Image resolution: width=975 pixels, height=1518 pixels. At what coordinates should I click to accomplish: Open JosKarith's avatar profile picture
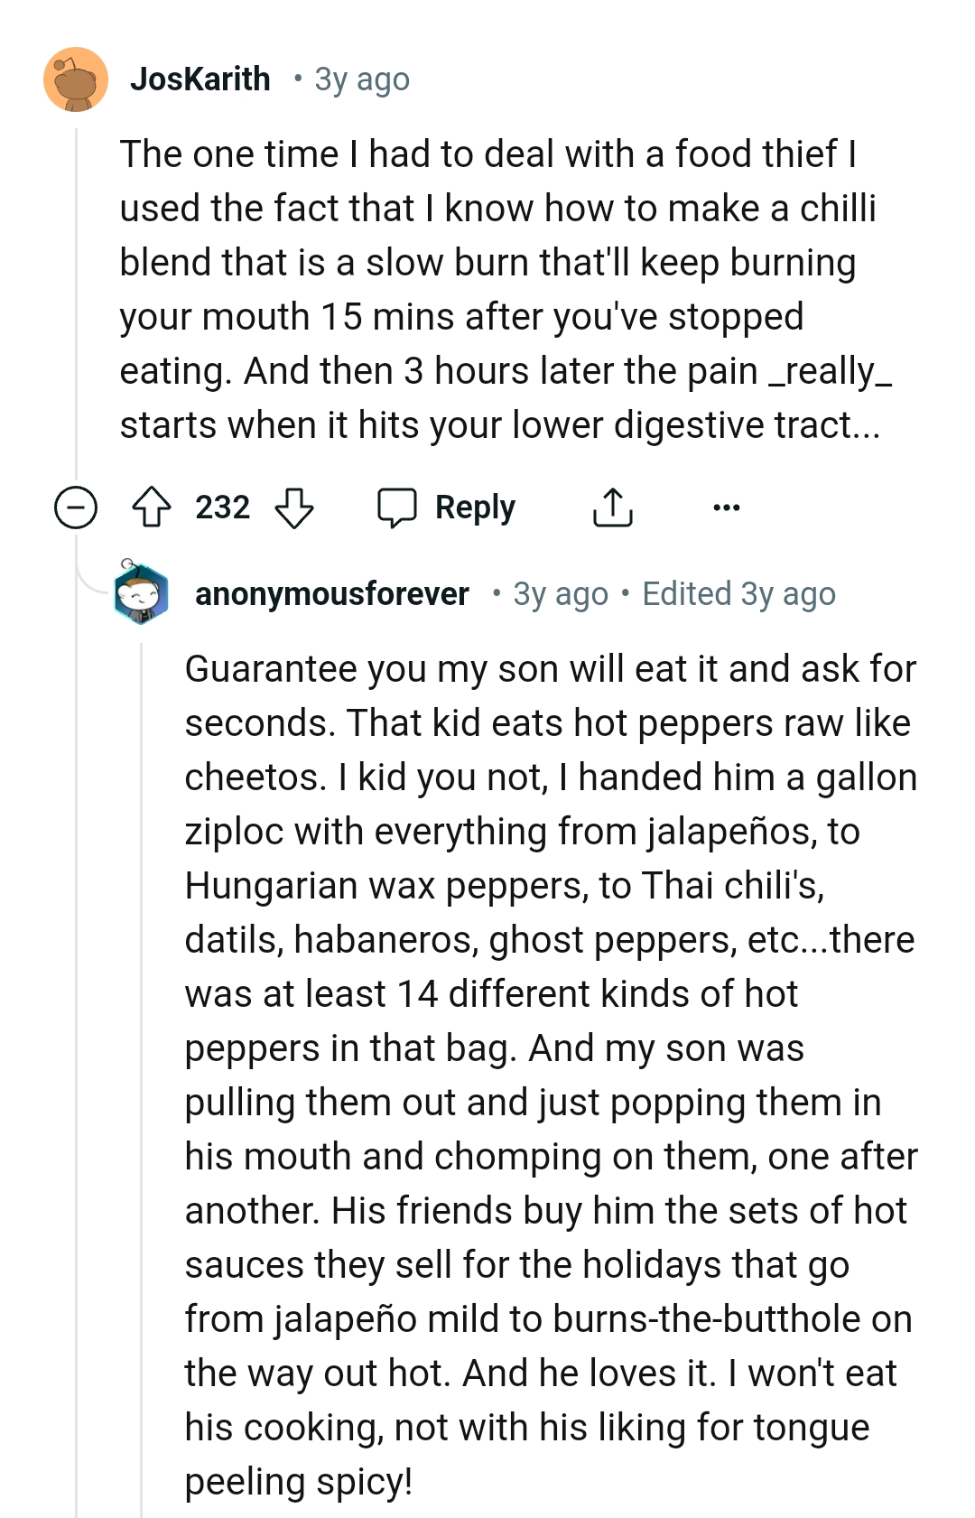(x=76, y=79)
